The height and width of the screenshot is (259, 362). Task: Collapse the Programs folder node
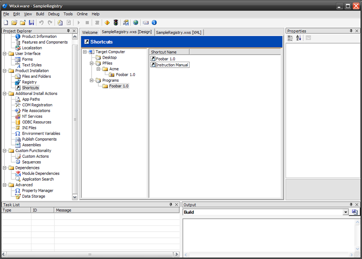92,80
